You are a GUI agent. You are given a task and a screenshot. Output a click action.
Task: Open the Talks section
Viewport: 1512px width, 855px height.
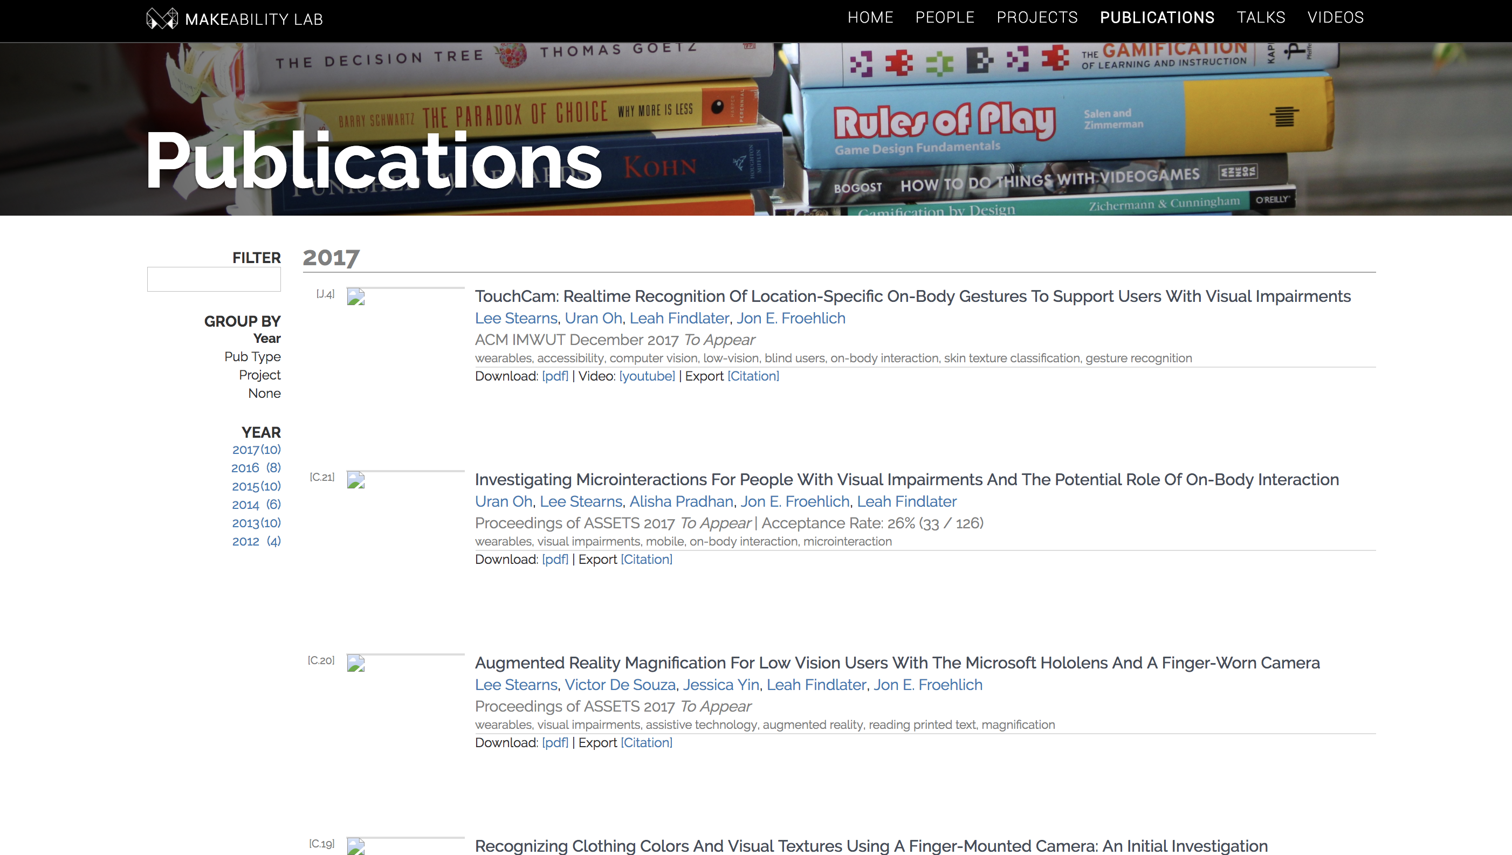pos(1261,18)
